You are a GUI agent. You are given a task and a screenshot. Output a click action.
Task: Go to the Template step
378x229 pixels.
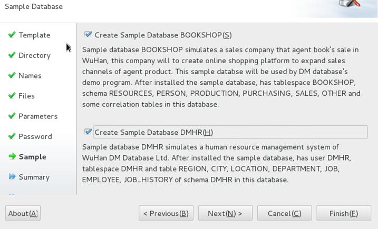click(34, 35)
